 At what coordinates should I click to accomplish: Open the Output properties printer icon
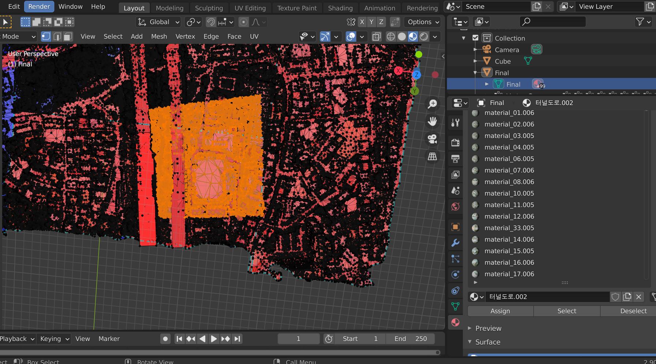(x=456, y=158)
